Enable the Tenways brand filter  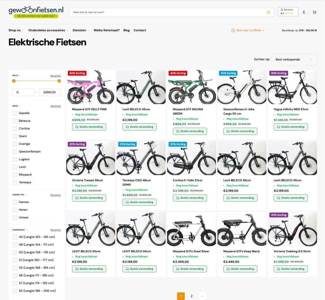click(x=15, y=182)
